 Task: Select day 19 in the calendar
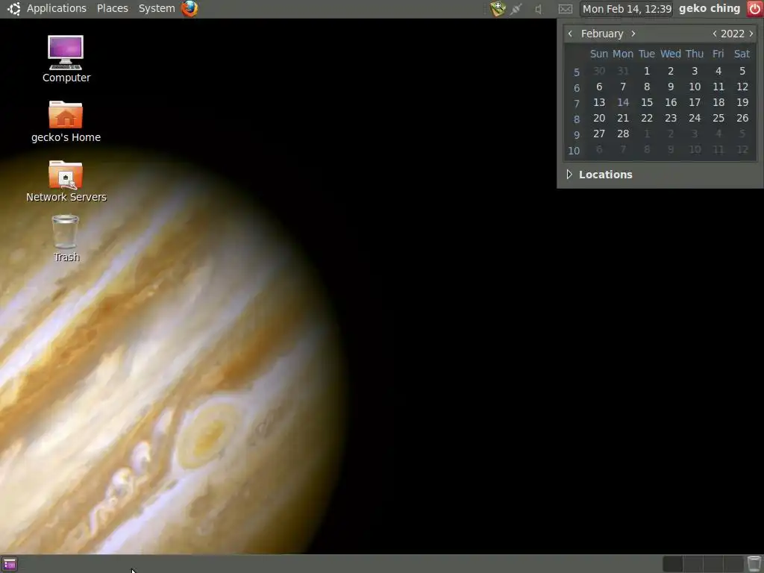point(742,102)
